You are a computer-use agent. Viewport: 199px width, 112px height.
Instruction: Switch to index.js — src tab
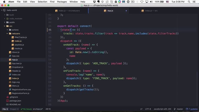[x=150, y=11]
